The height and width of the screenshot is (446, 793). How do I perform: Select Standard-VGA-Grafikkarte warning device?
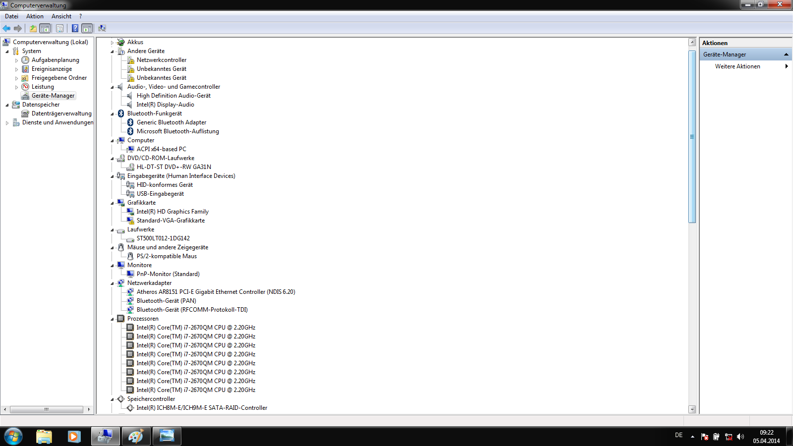(x=170, y=221)
